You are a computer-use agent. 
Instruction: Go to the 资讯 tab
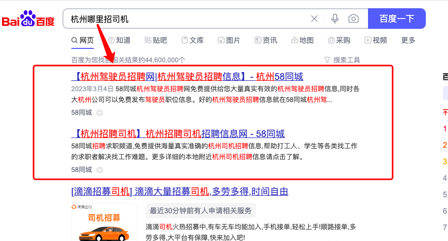click(x=266, y=40)
